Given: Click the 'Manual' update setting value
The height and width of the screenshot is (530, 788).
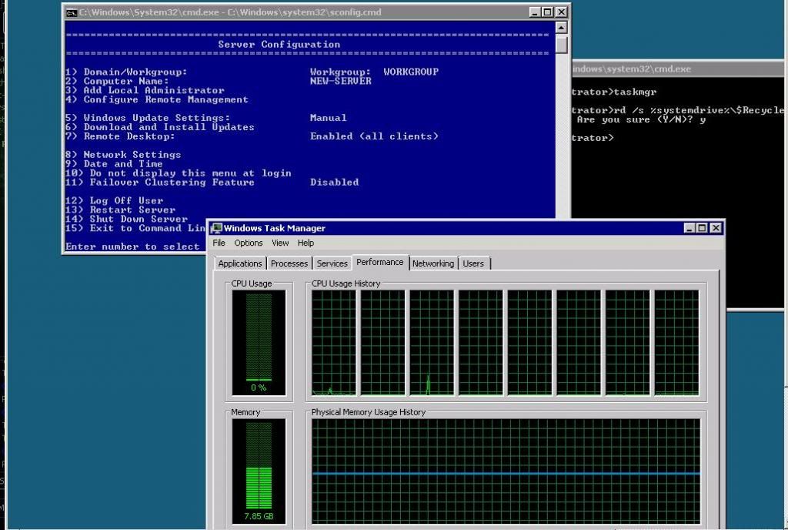Looking at the screenshot, I should 328,118.
